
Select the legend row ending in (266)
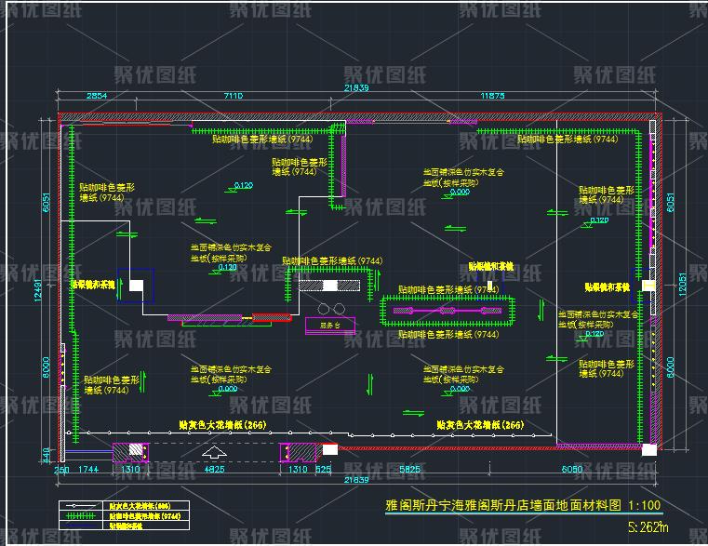[x=124, y=506]
